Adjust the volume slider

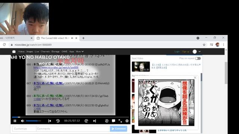[33, 121]
